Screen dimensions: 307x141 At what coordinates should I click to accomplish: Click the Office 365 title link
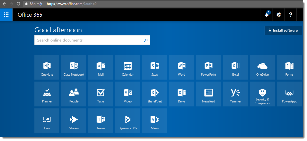point(30,15)
